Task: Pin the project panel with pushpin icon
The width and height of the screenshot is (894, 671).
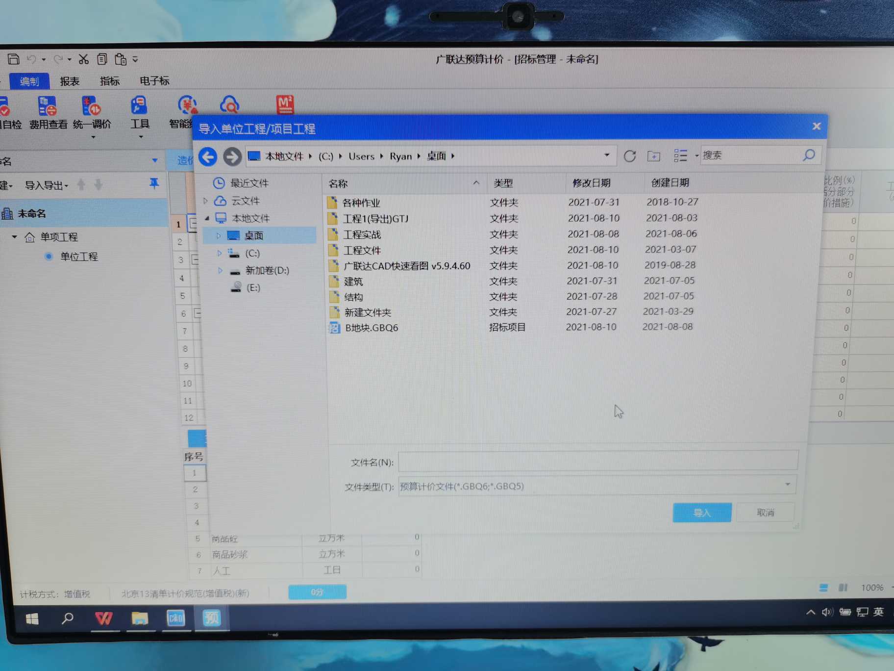Action: click(x=154, y=183)
